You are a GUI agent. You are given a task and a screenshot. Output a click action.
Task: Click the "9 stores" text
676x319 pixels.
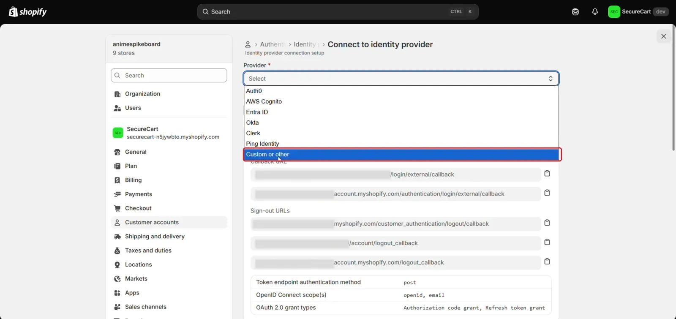click(x=124, y=53)
